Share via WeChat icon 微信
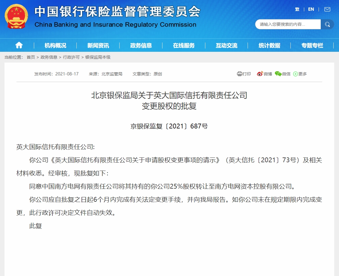The width and height of the screenshot is (339, 276). 283,74
